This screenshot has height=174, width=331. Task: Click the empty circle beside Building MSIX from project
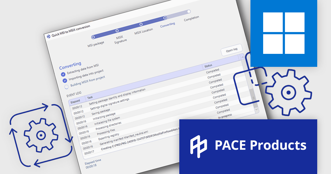pyautogui.click(x=66, y=87)
